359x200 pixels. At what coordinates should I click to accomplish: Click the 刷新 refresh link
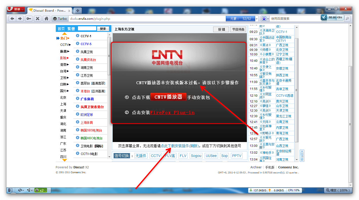pyautogui.click(x=194, y=146)
